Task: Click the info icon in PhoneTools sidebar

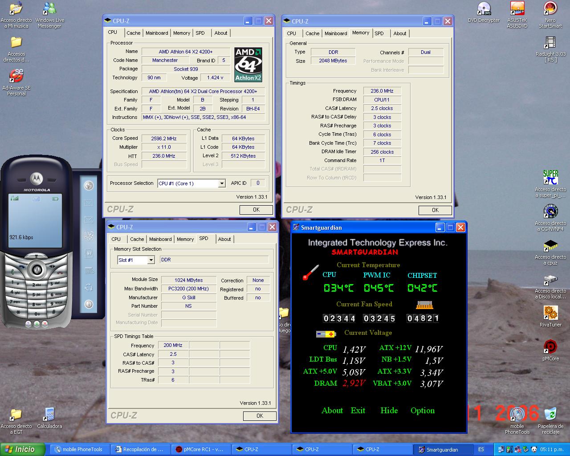Action: point(89,304)
